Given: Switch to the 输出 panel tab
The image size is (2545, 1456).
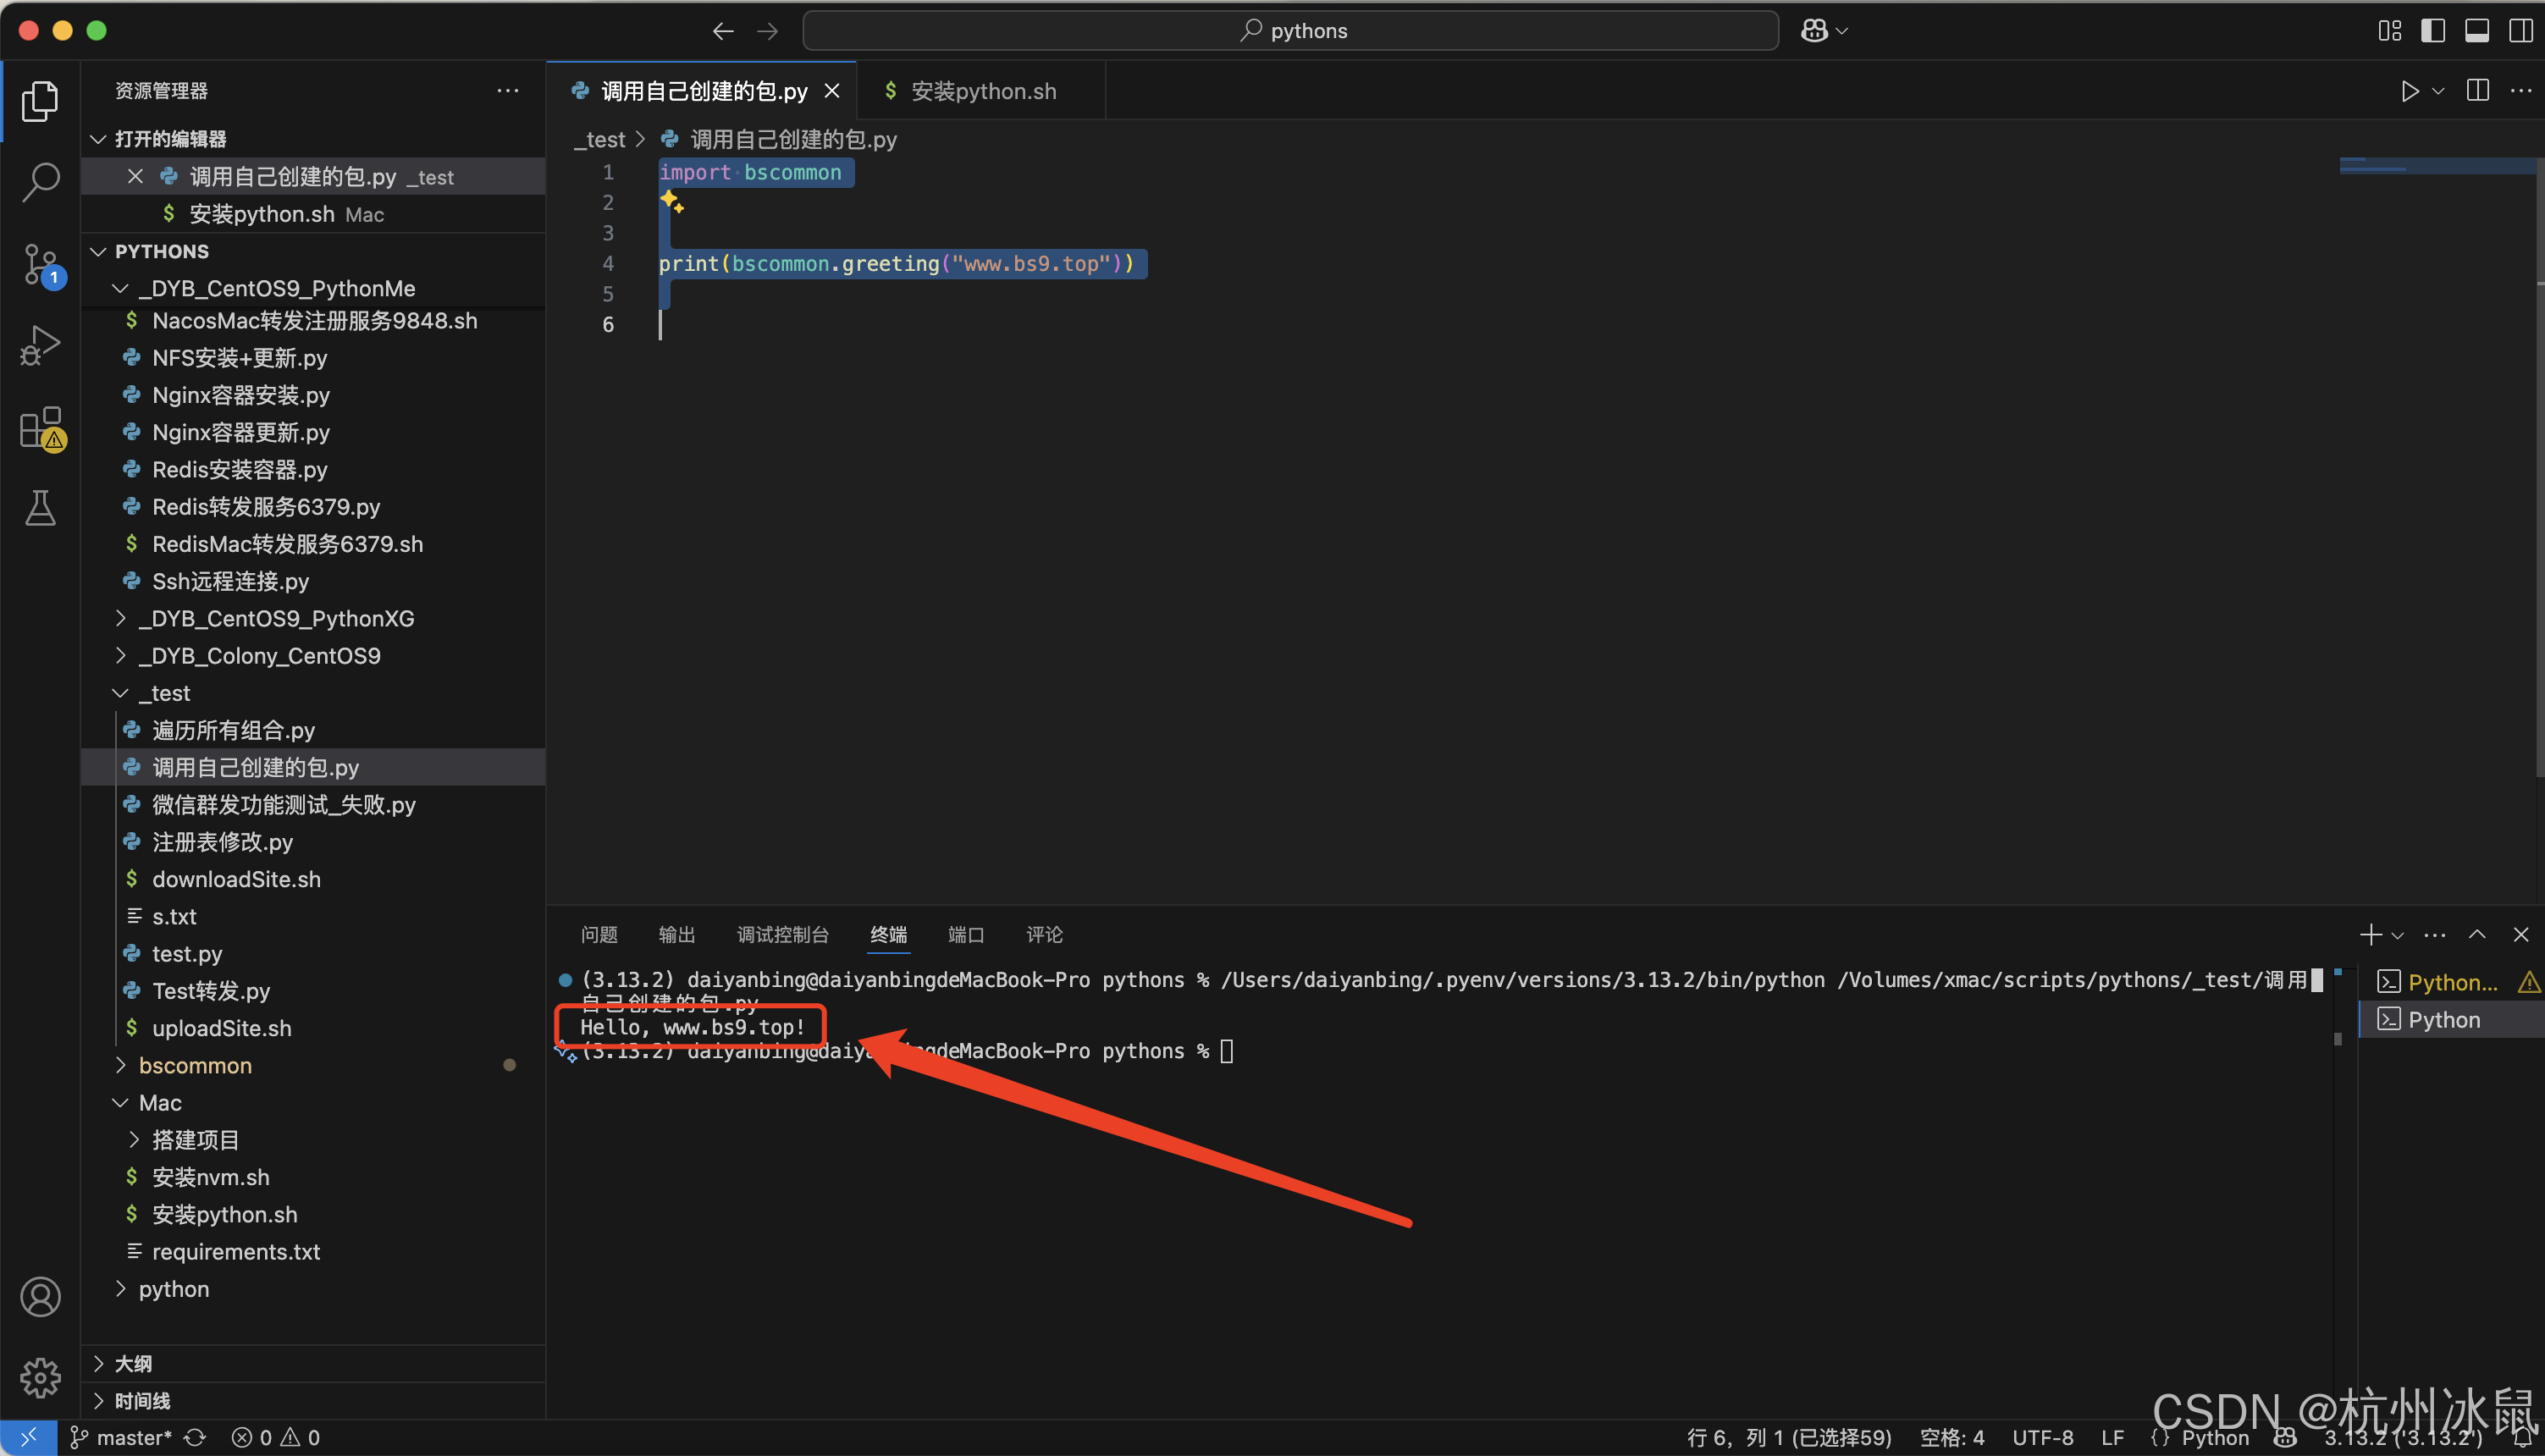Looking at the screenshot, I should [x=676, y=934].
